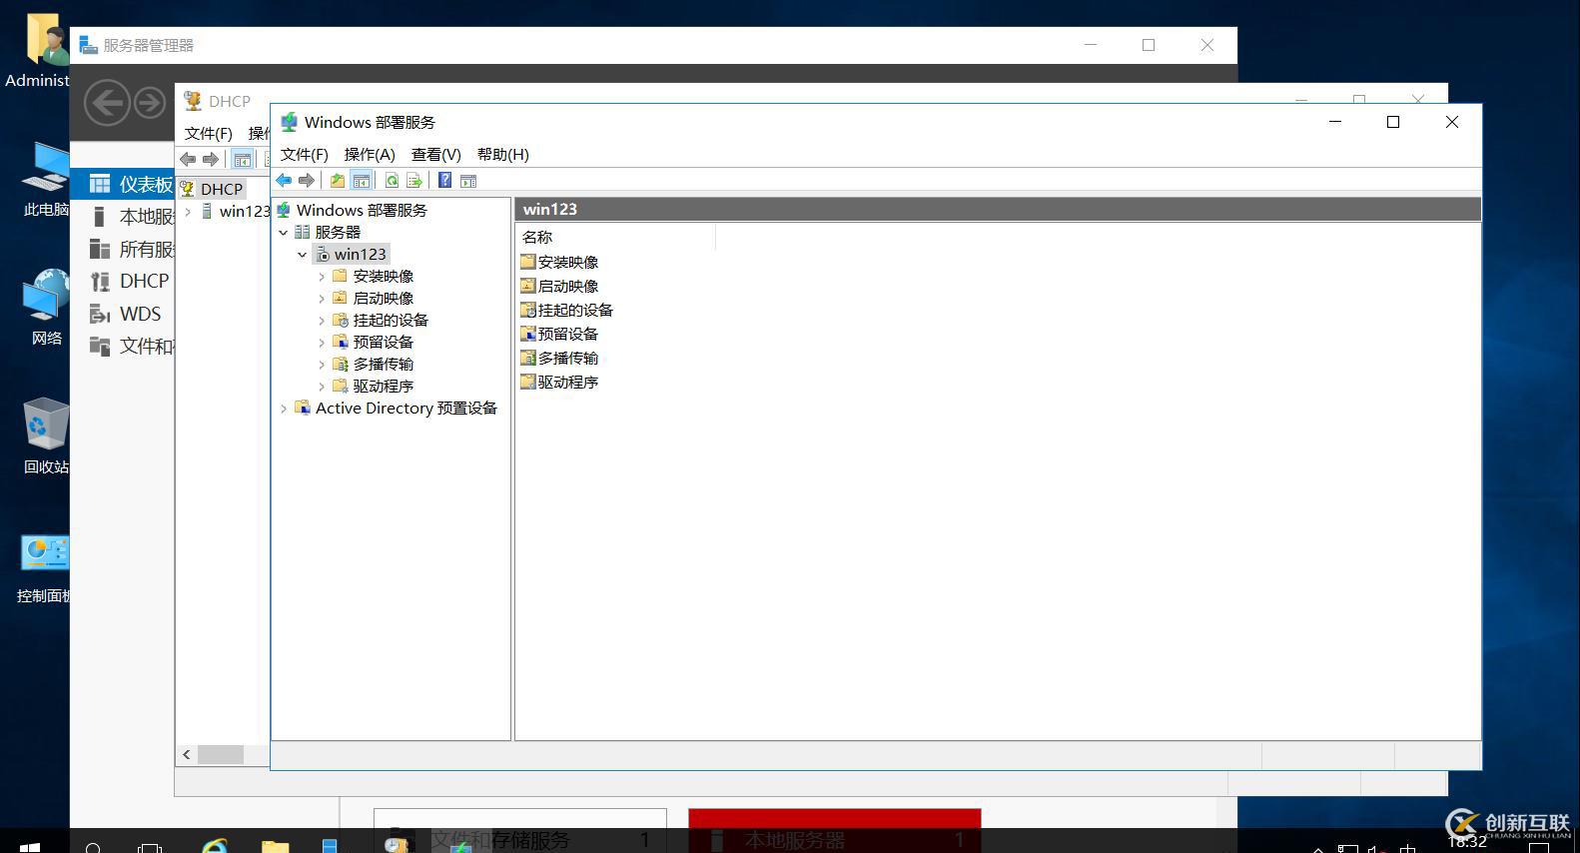Select the 回收站 desktop icon
Image resolution: width=1580 pixels, height=853 pixels.
(46, 436)
